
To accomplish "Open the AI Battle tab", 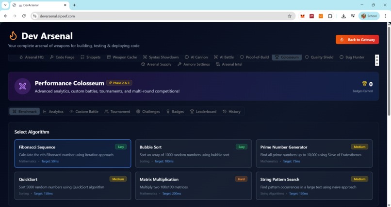I will point(224,57).
